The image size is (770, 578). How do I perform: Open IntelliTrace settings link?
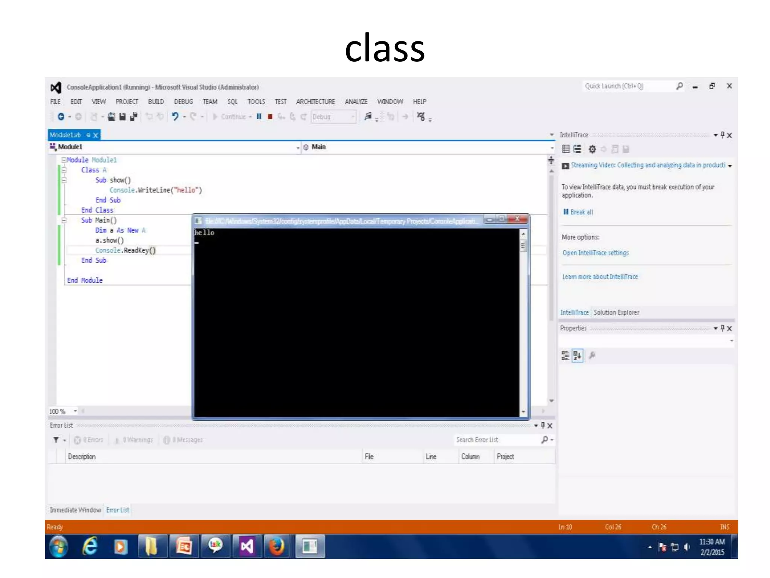(595, 253)
